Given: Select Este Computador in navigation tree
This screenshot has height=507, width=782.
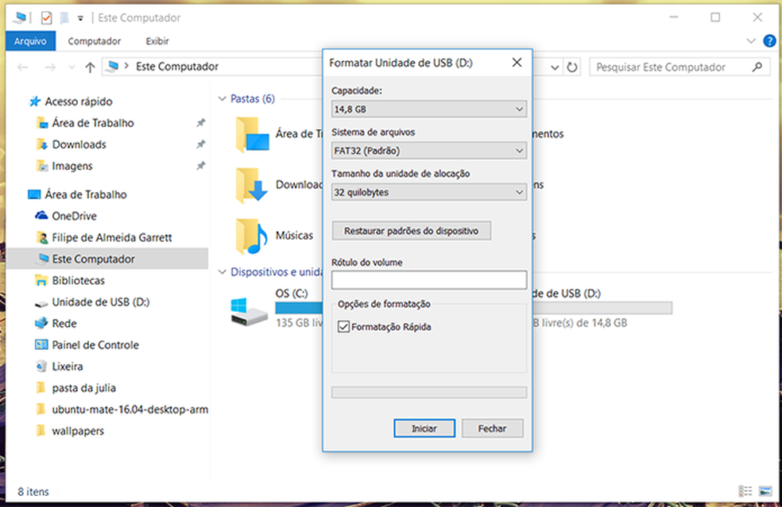Looking at the screenshot, I should click(x=107, y=259).
